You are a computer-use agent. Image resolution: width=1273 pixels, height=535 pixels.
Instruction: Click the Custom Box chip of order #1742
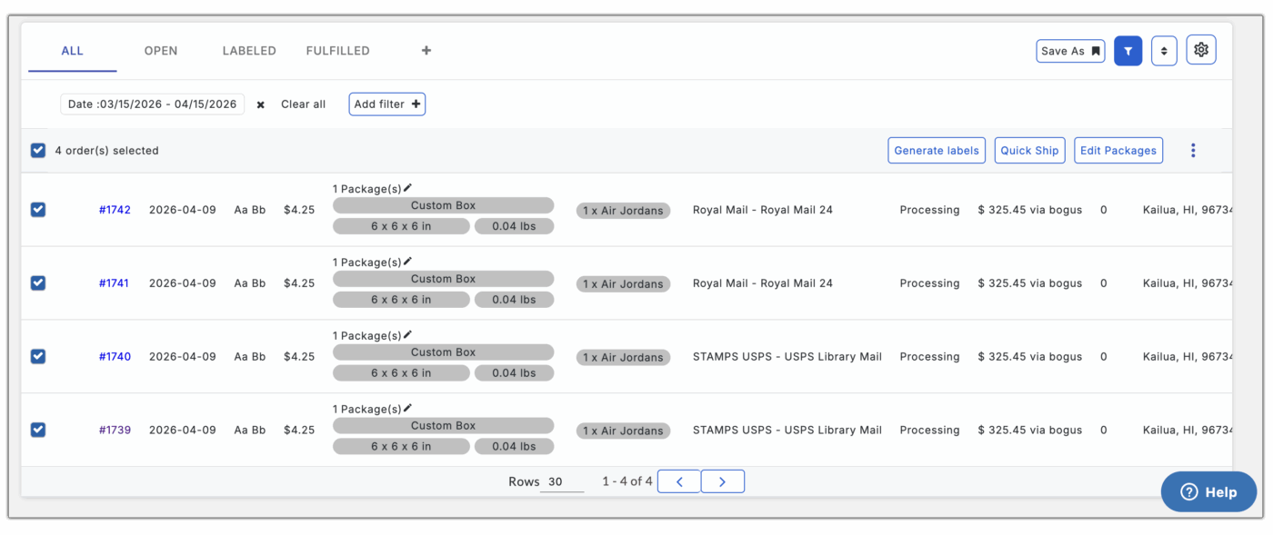tap(443, 206)
